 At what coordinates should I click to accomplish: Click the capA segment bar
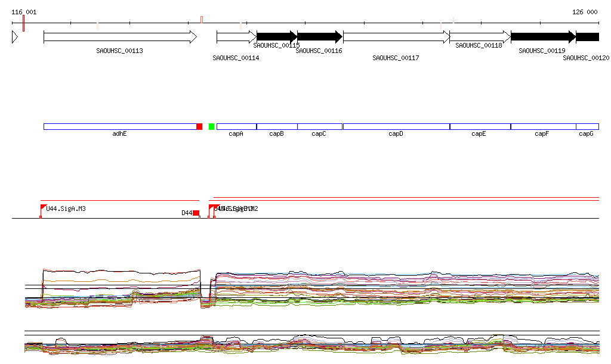[236, 126]
